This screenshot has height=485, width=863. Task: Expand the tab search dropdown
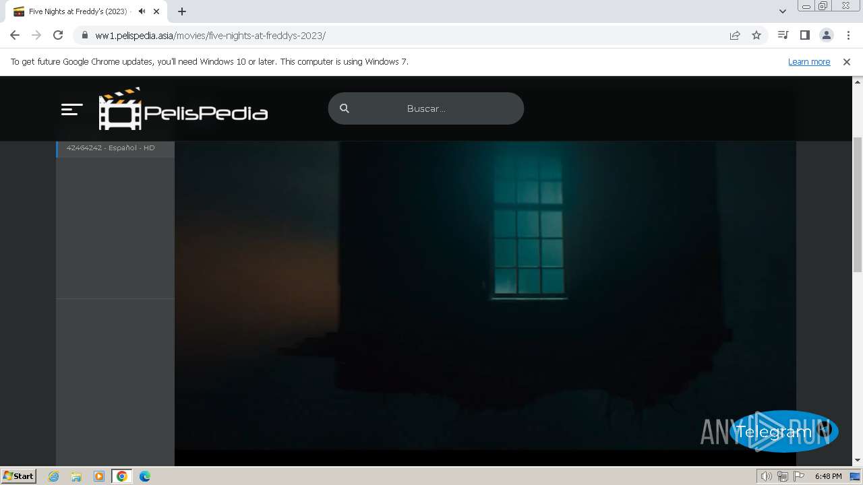click(x=783, y=11)
